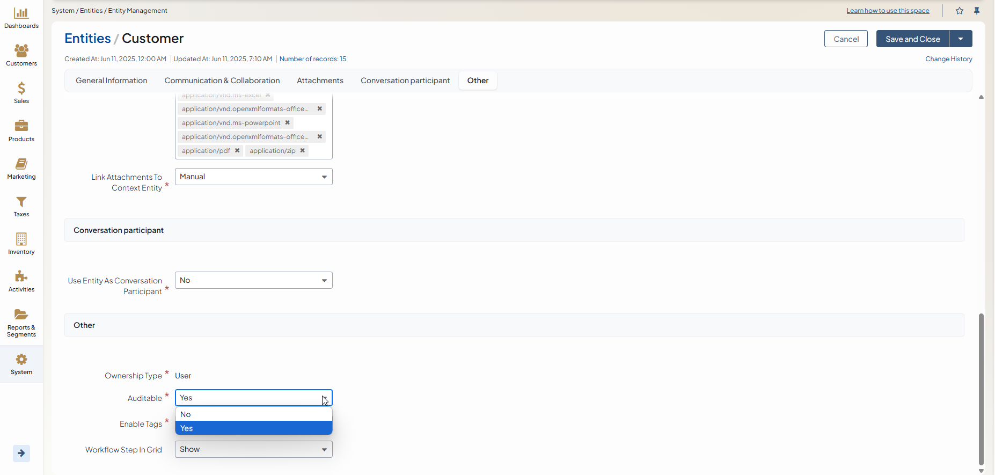Remove the application/zip MIME type tag

[x=303, y=151]
